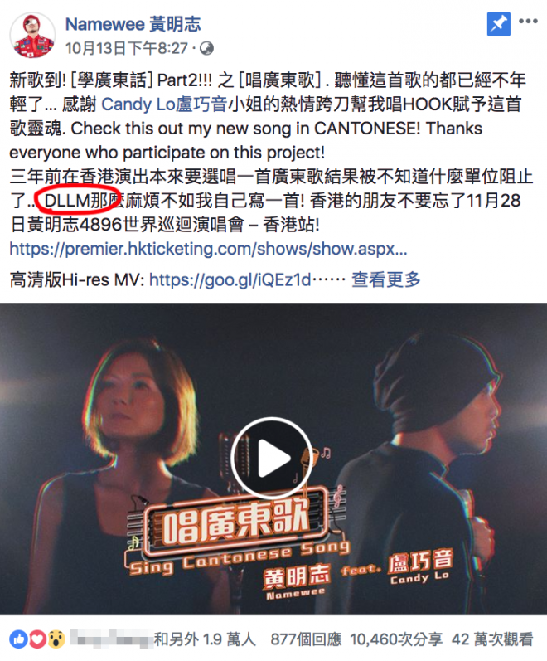This screenshot has height=661, width=547.
Task: Open the Candy Lo盧巧音 tagged profile link
Action: click(x=164, y=104)
